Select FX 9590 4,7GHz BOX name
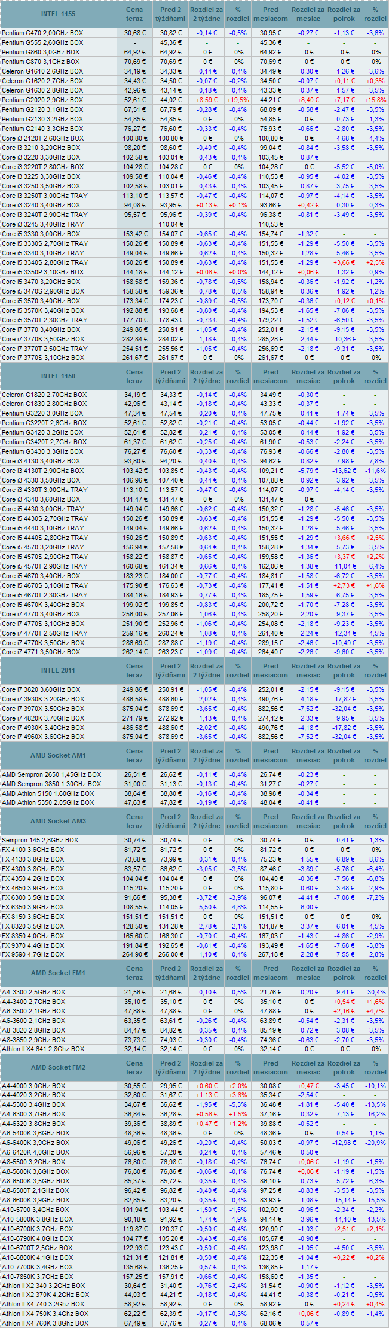389x1328 pixels. point(33,954)
